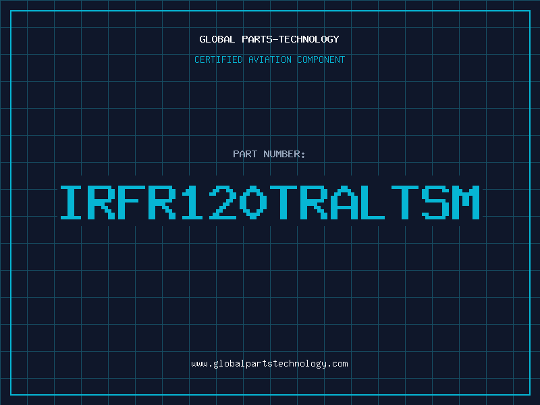Select the part number IRFR120TRALTSM
Image resolution: width=540 pixels, height=405 pixels.
[270, 202]
